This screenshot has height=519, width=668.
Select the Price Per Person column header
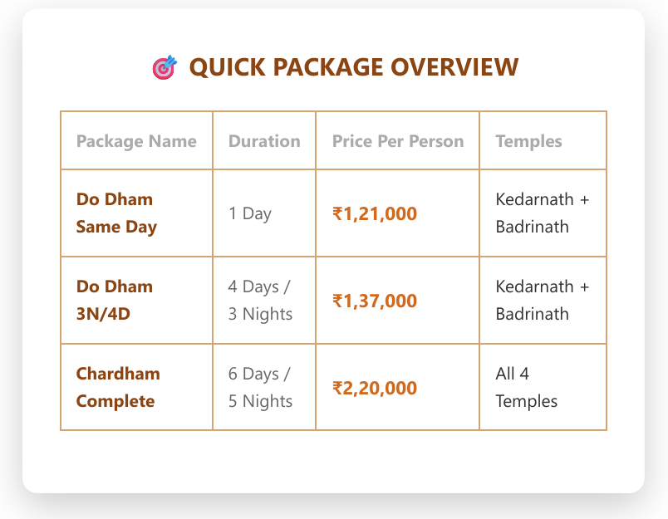tap(398, 141)
